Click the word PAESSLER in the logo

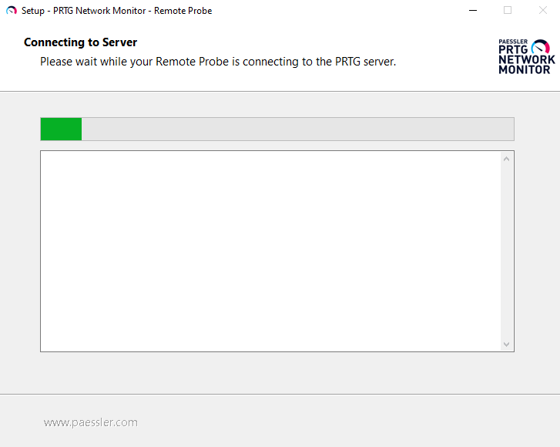[513, 42]
